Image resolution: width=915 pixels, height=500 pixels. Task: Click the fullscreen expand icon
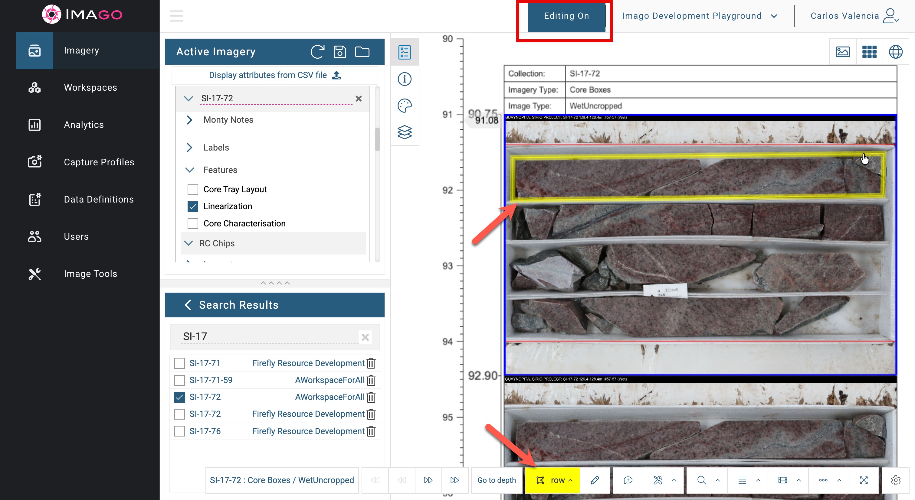pos(864,480)
